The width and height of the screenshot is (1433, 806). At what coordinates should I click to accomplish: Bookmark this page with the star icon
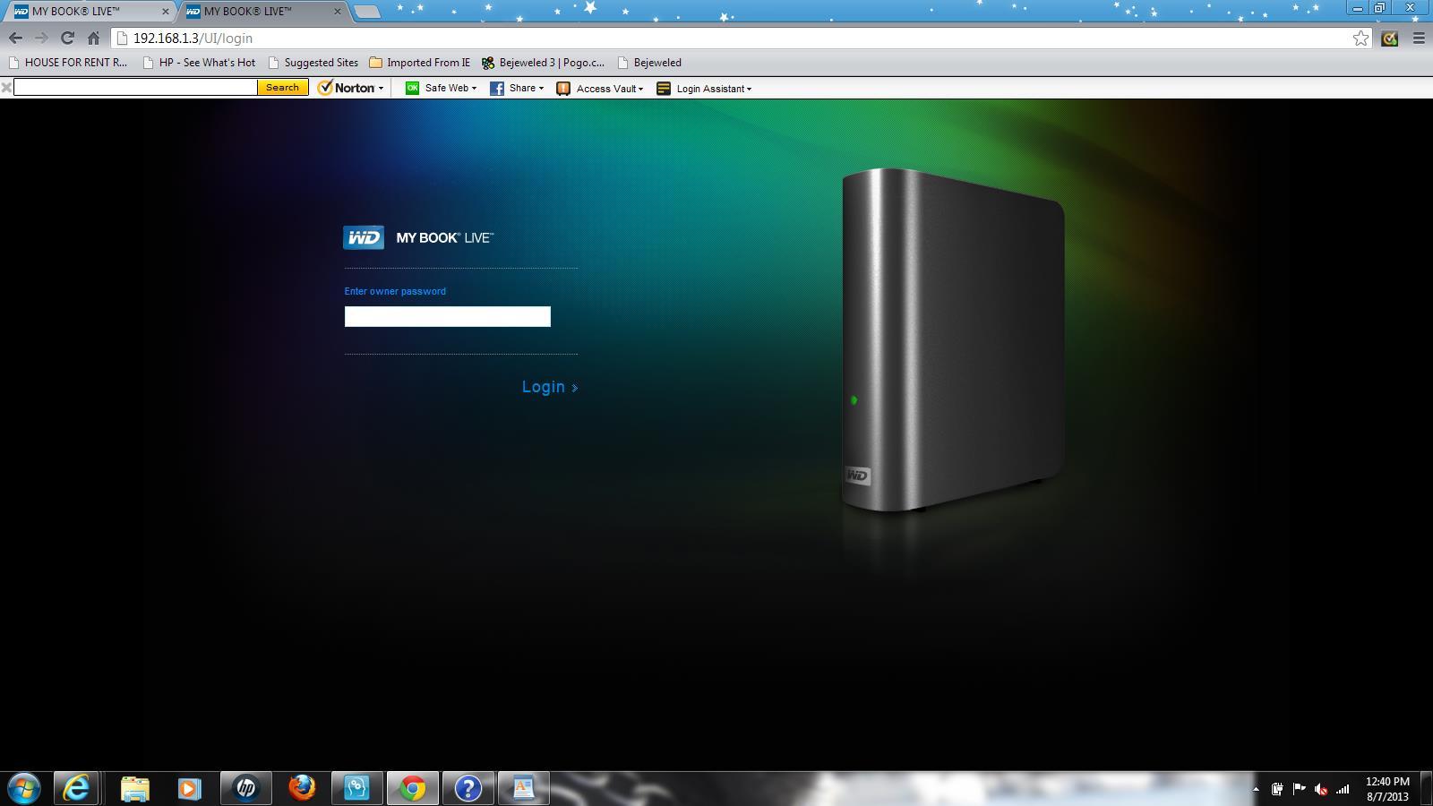(x=1360, y=39)
